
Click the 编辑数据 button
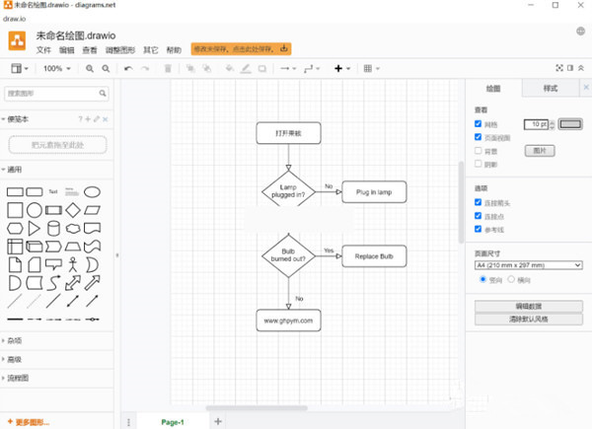tap(528, 307)
